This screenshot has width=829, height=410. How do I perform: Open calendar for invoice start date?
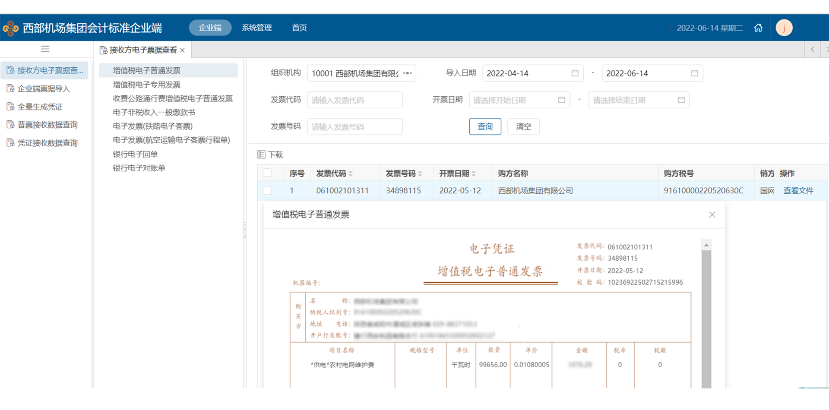561,100
